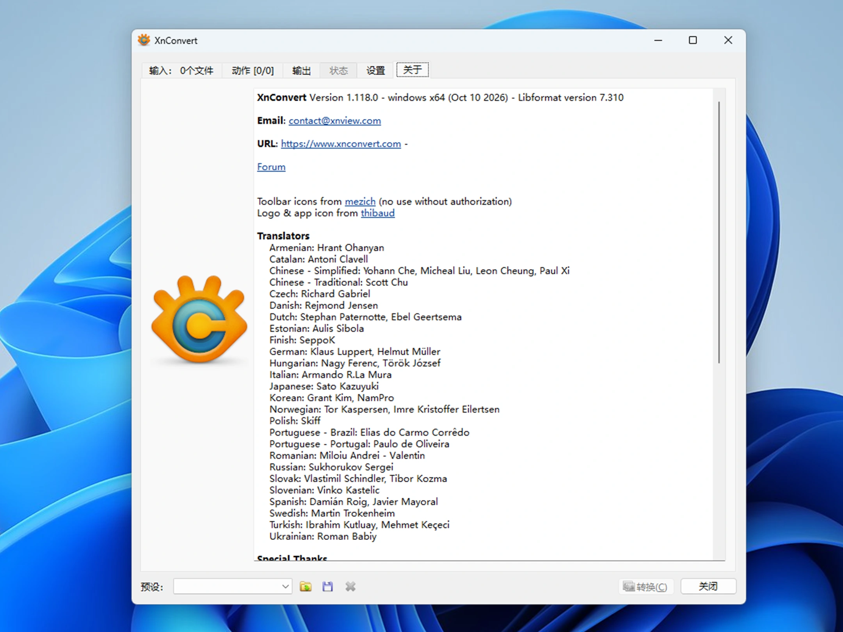Click 'Italian: Armando R.La Mura' line
This screenshot has width=843, height=632.
coord(331,375)
